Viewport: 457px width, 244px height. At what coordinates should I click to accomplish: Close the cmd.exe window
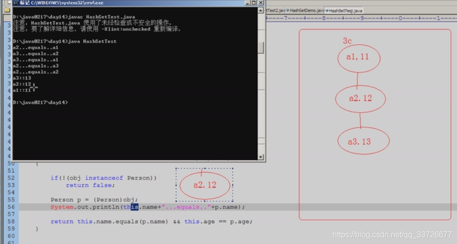(x=261, y=2)
